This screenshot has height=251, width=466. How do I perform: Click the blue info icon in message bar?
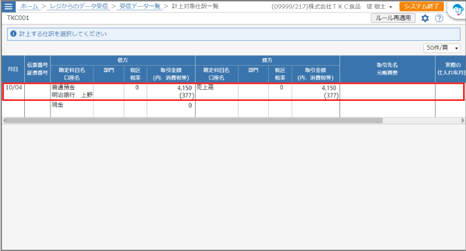(13, 34)
